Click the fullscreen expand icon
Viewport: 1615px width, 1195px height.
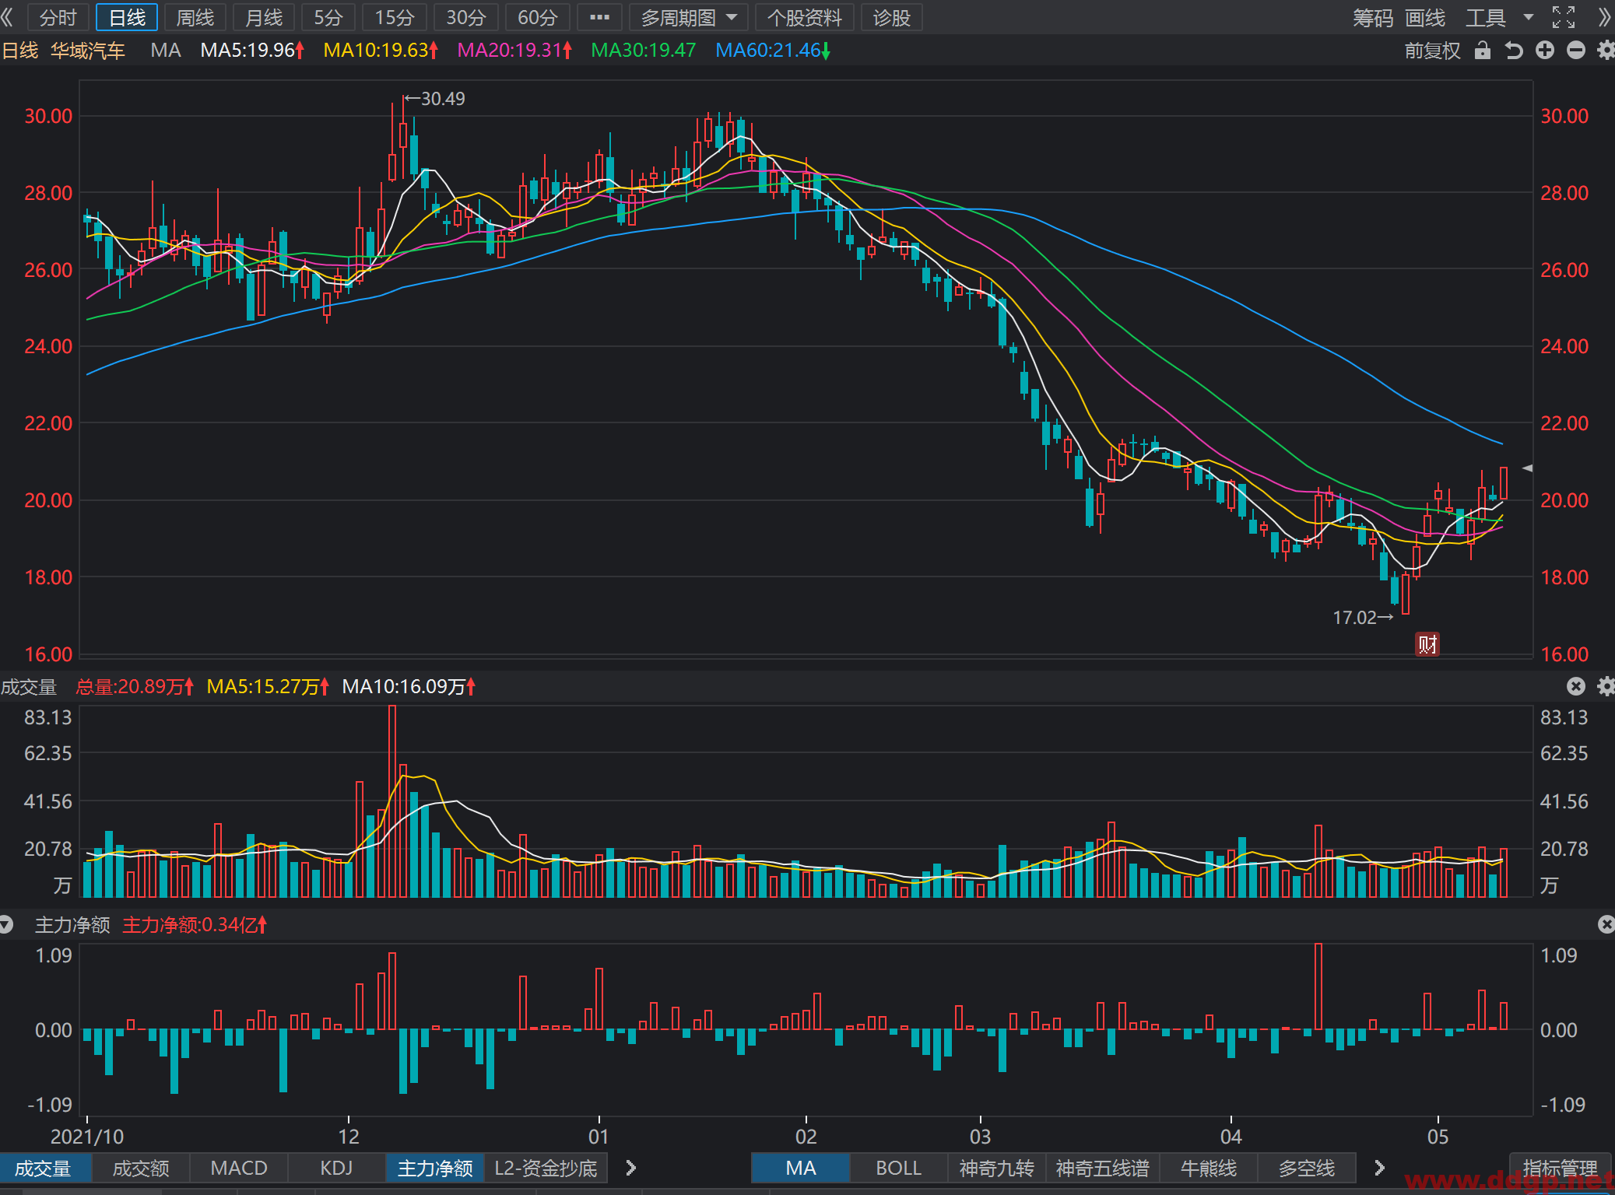click(x=1564, y=17)
